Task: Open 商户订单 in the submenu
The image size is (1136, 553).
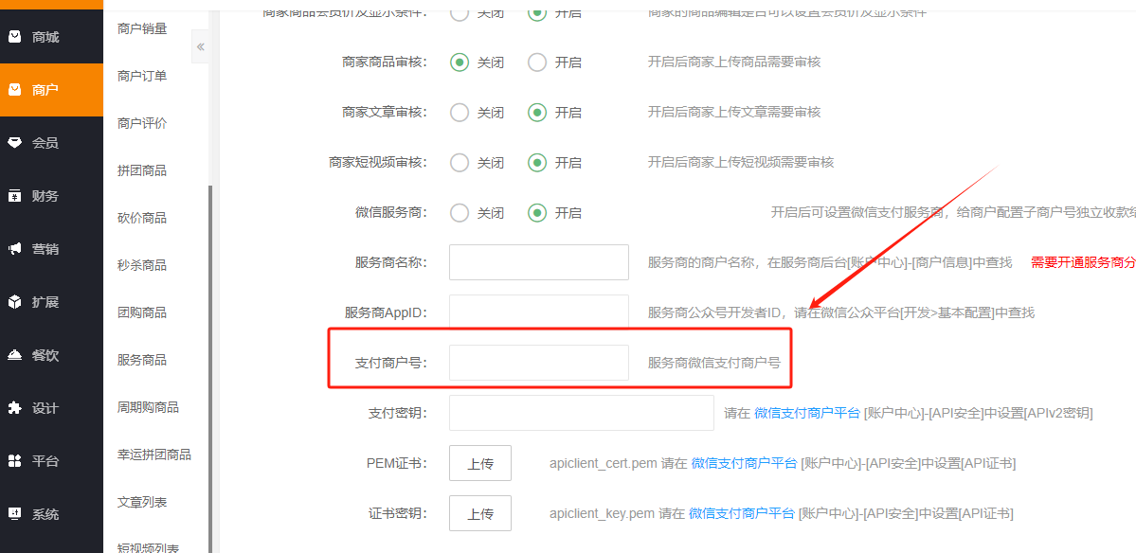Action: tap(142, 76)
